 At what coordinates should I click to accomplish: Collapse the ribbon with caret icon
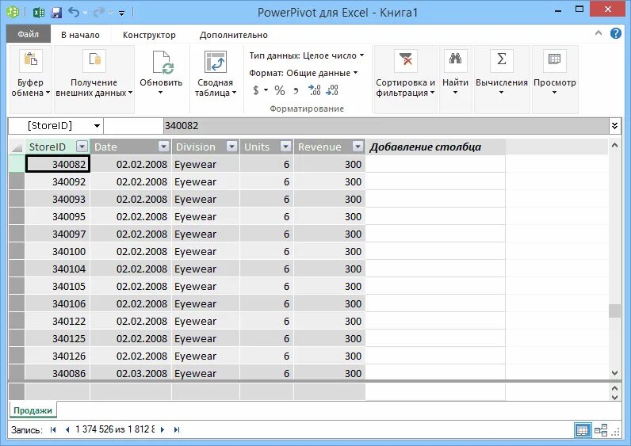pos(598,33)
